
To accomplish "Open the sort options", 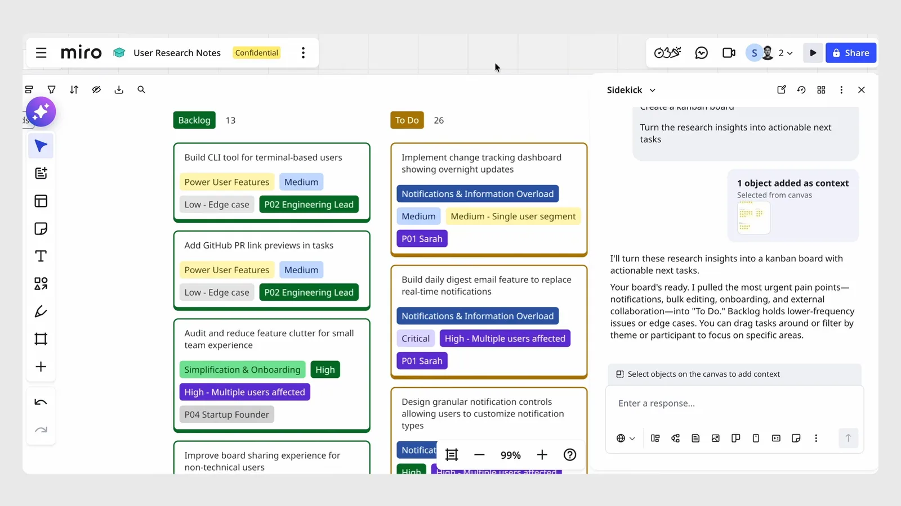I will [74, 89].
